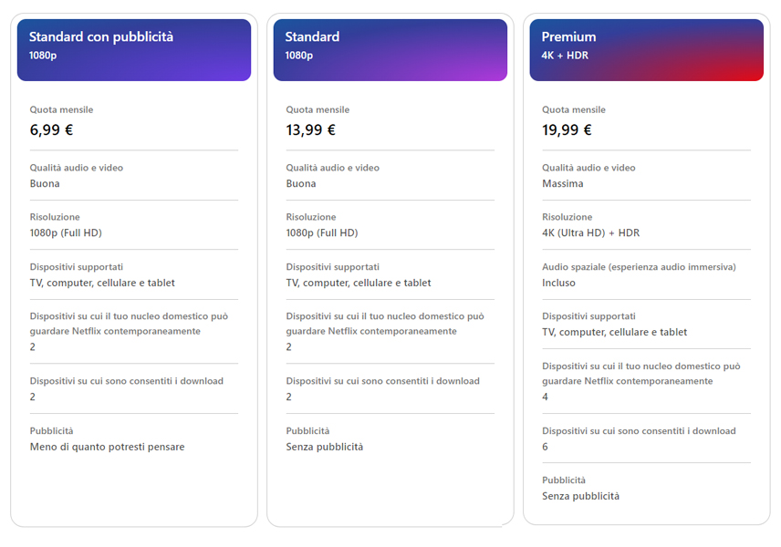Click Meno di quanto potresti pensare text
Image resolution: width=781 pixels, height=547 pixels.
(x=108, y=447)
